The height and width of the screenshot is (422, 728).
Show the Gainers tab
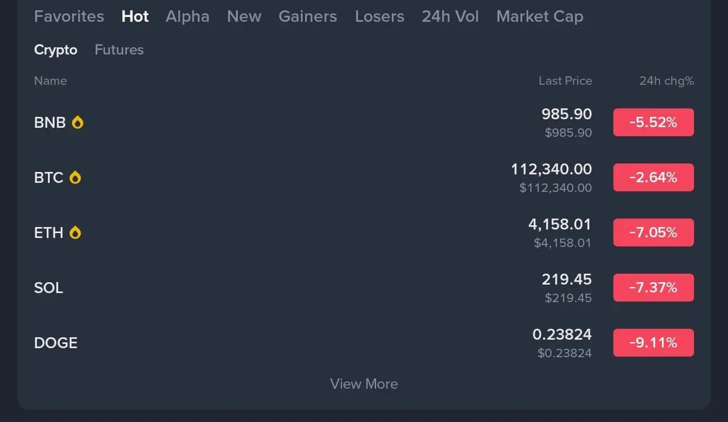pyautogui.click(x=308, y=16)
